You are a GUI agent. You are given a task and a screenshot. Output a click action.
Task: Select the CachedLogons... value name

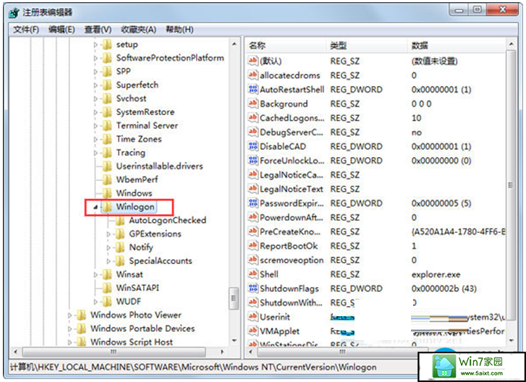[x=292, y=118]
